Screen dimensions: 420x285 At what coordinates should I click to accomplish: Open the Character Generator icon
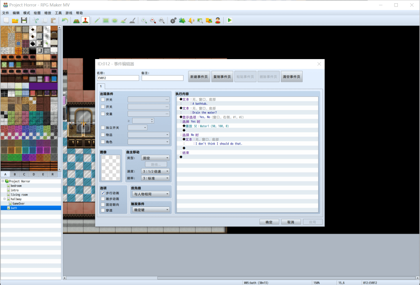(218, 20)
